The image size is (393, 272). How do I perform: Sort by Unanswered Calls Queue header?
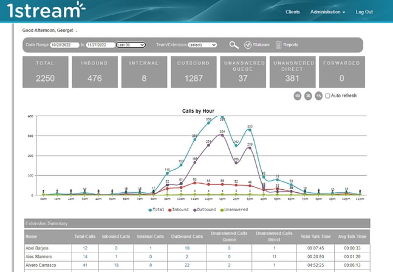point(229,237)
